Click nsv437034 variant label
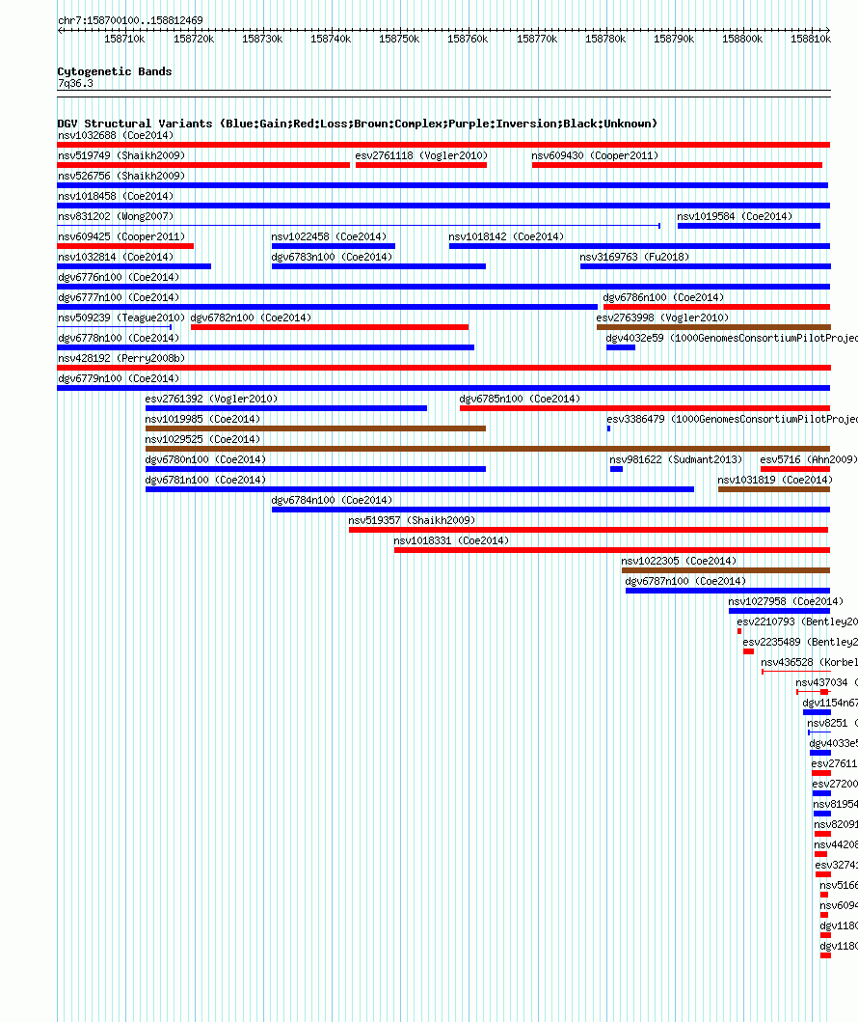Screen dimensions: 858x1022 (826, 681)
